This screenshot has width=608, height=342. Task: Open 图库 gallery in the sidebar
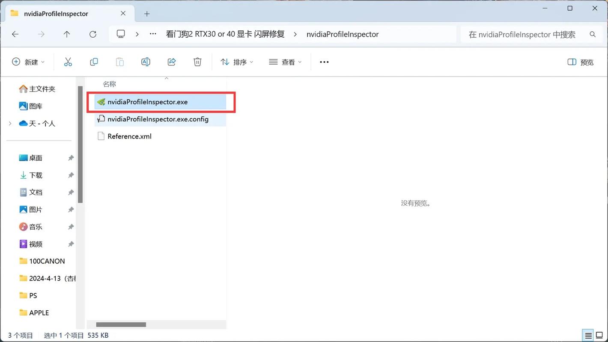[x=31, y=106]
